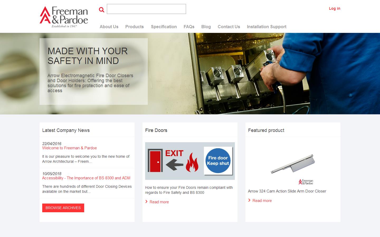Screen dimensions: 380x237
Task: Click the Browse Archives button
Action: [63, 208]
